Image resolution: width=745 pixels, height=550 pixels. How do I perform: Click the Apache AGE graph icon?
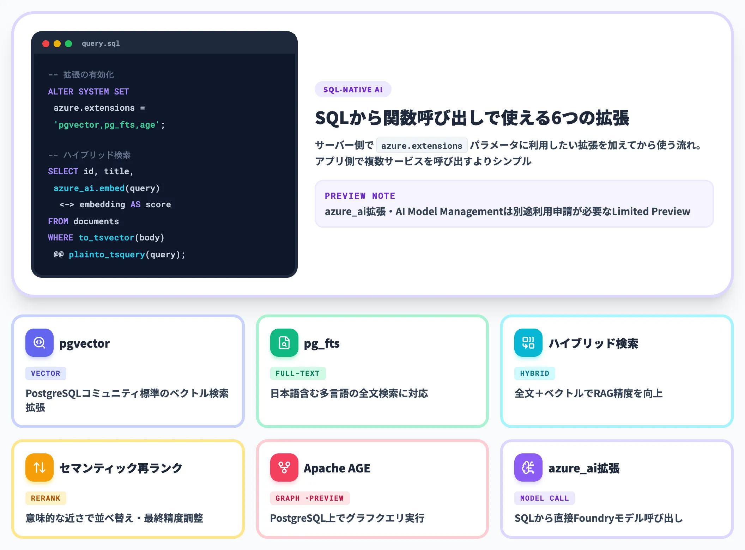tap(284, 468)
